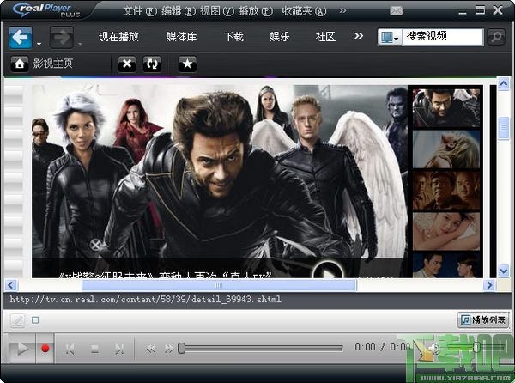Open the 播放(P) menu
The height and width of the screenshot is (383, 515).
click(256, 11)
